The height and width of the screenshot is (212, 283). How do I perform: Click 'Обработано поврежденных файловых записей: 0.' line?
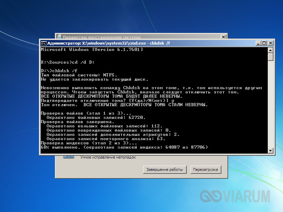tap(109, 130)
